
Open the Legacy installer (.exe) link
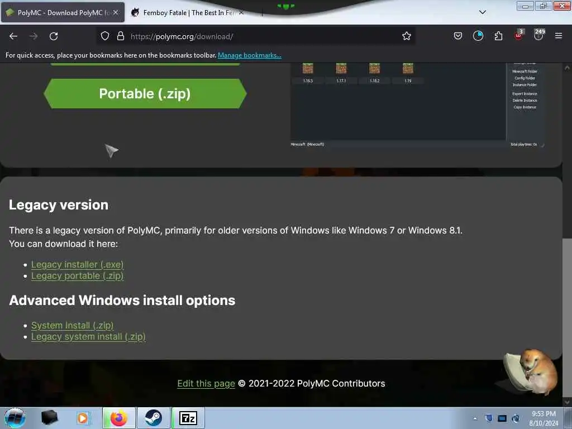click(x=77, y=264)
